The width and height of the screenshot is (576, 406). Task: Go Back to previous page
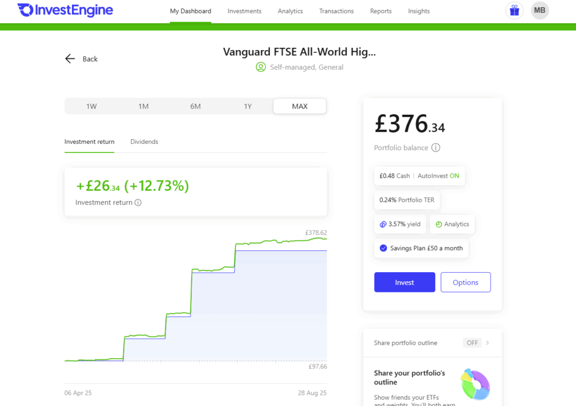point(81,58)
